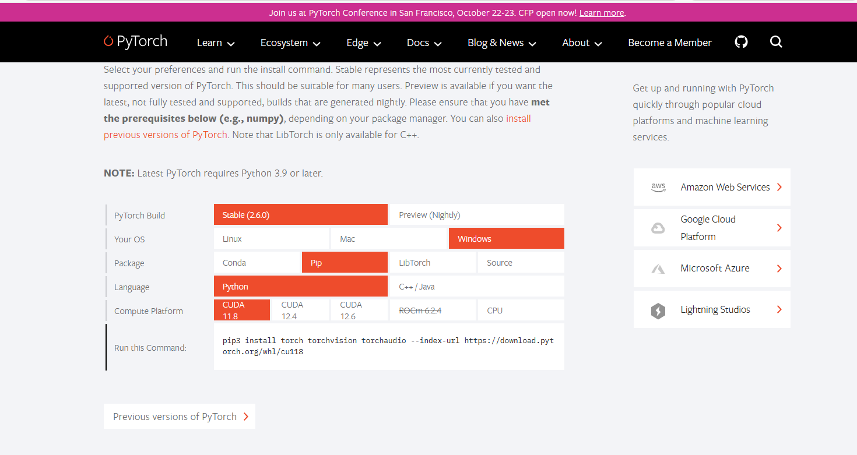The width and height of the screenshot is (857, 455).
Task: Click Learn more in the conference banner
Action: [602, 12]
